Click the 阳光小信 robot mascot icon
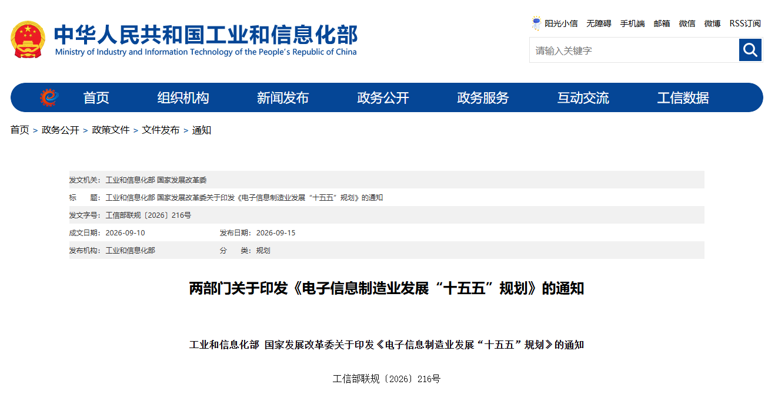The image size is (768, 398). point(536,23)
